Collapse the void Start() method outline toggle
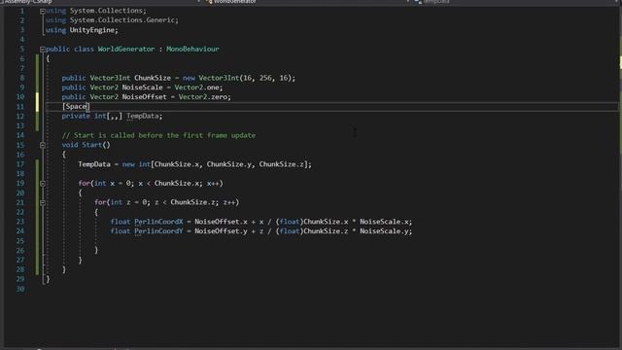 [x=43, y=145]
